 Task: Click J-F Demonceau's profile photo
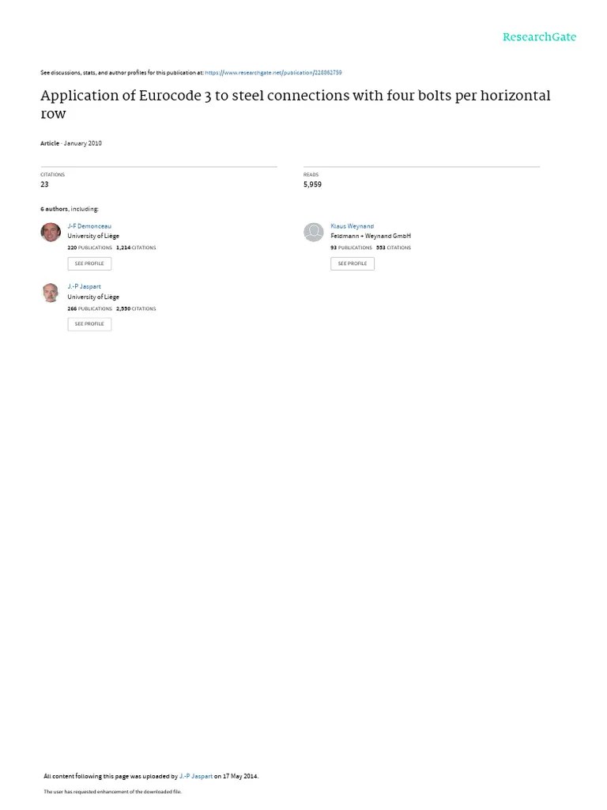[51, 232]
